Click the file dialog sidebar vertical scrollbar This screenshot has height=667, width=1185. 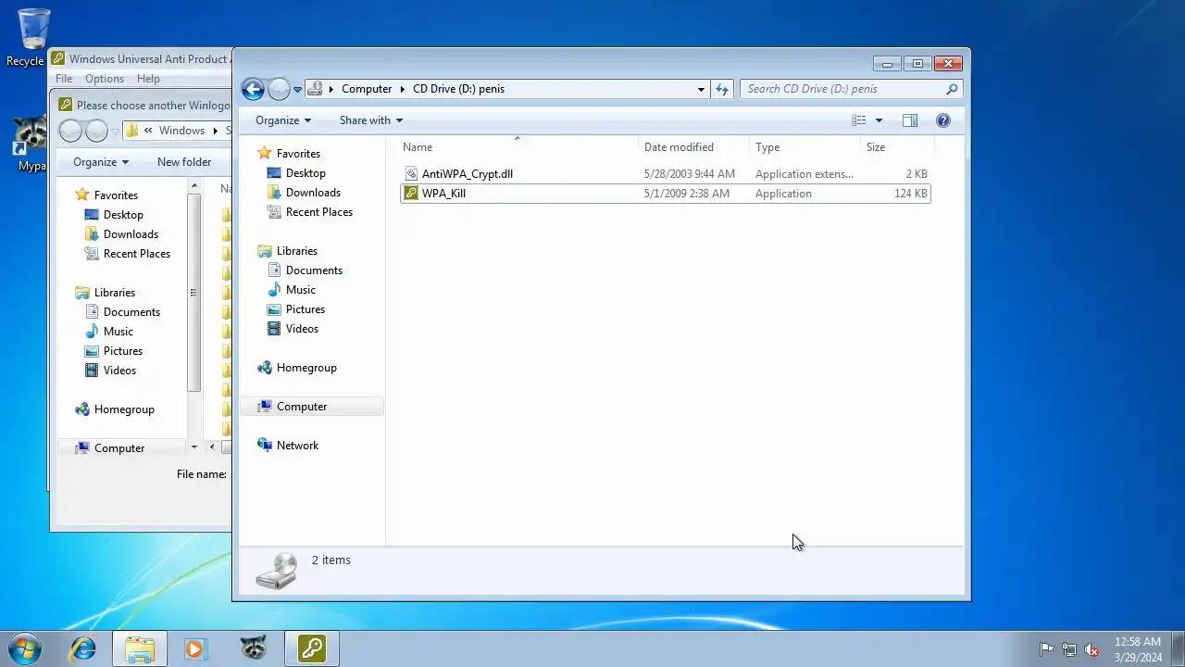pyautogui.click(x=193, y=292)
